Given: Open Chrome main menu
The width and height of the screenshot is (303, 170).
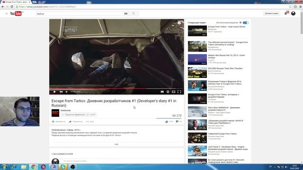Looking at the screenshot, I should [x=301, y=7].
